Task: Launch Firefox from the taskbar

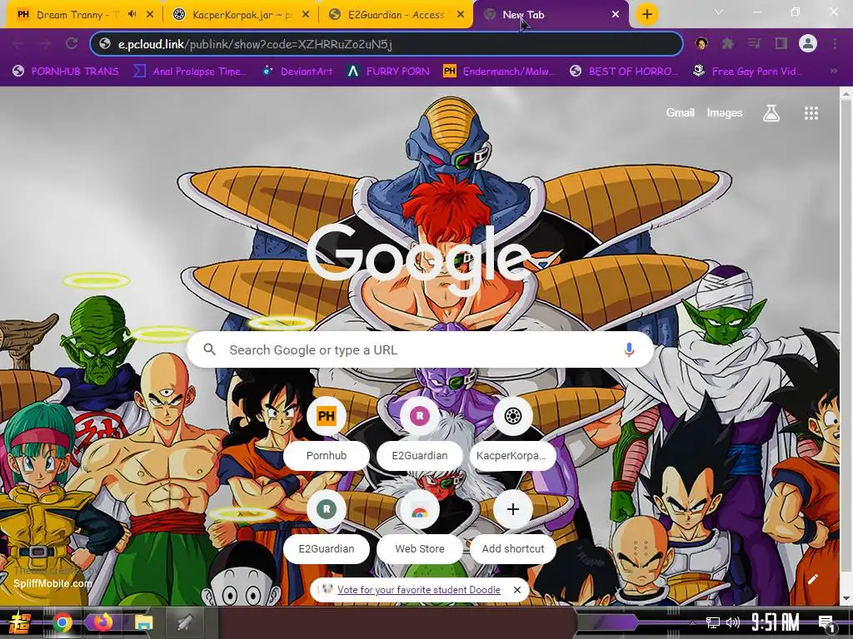Action: click(x=102, y=622)
